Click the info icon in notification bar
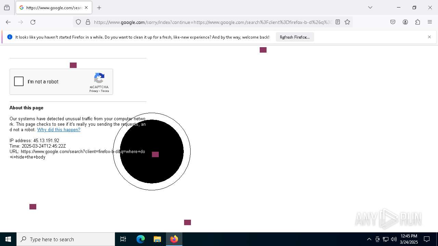438x246 pixels. [10, 37]
